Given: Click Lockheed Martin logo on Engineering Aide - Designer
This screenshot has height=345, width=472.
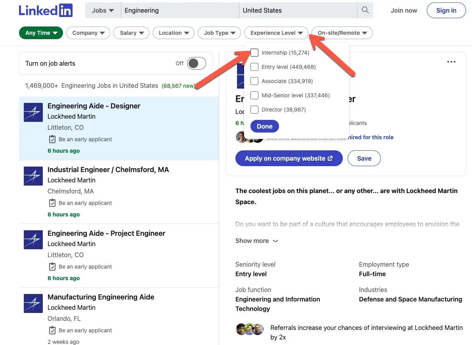Looking at the screenshot, I should 33,112.
